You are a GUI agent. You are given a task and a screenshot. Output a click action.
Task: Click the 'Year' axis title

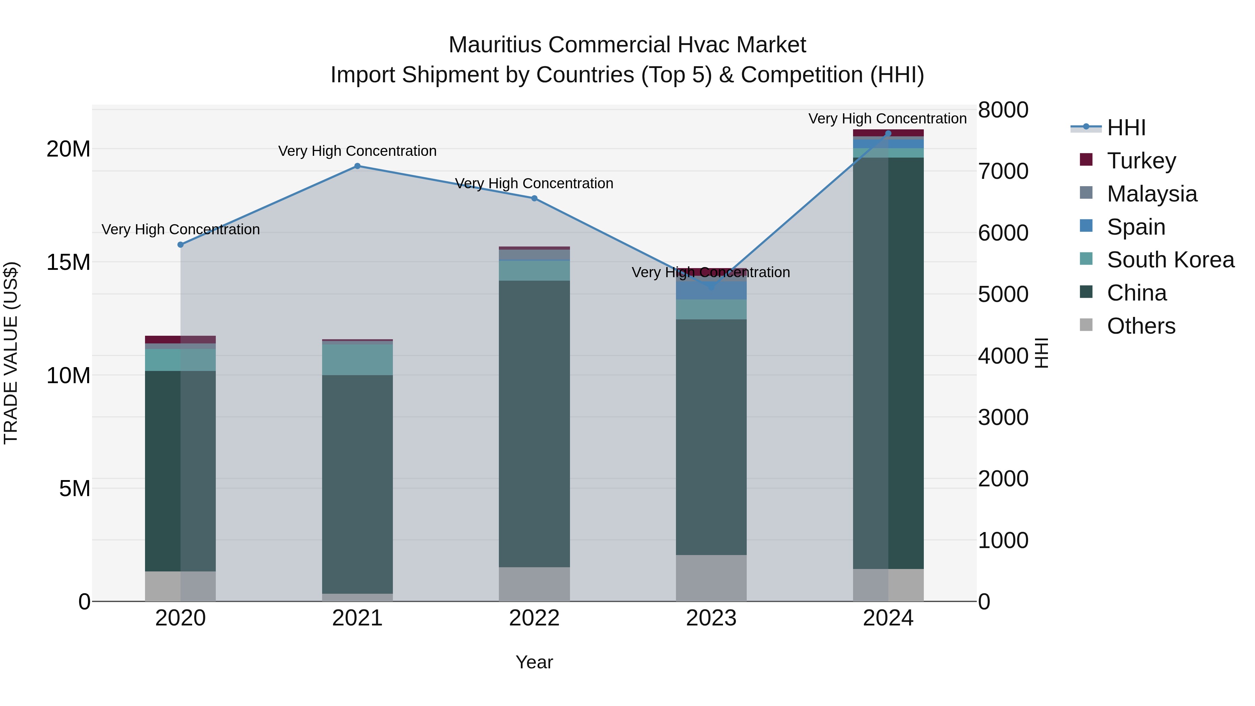(x=534, y=663)
